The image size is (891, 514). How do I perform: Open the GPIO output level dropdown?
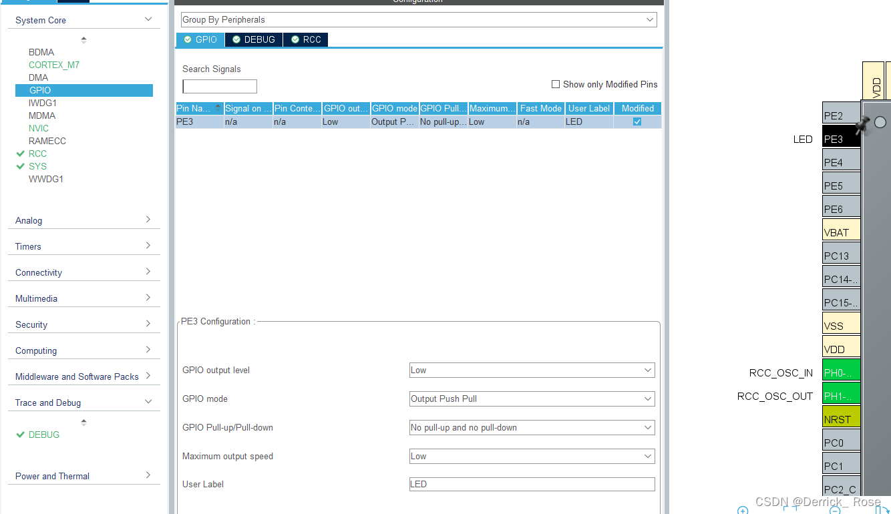pyautogui.click(x=532, y=370)
